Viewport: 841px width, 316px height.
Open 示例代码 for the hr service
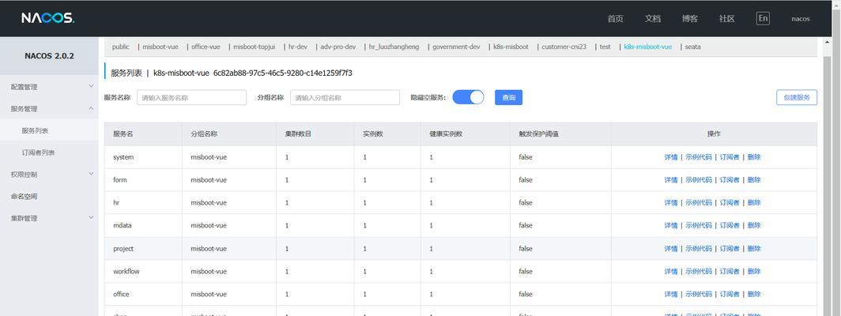(699, 203)
